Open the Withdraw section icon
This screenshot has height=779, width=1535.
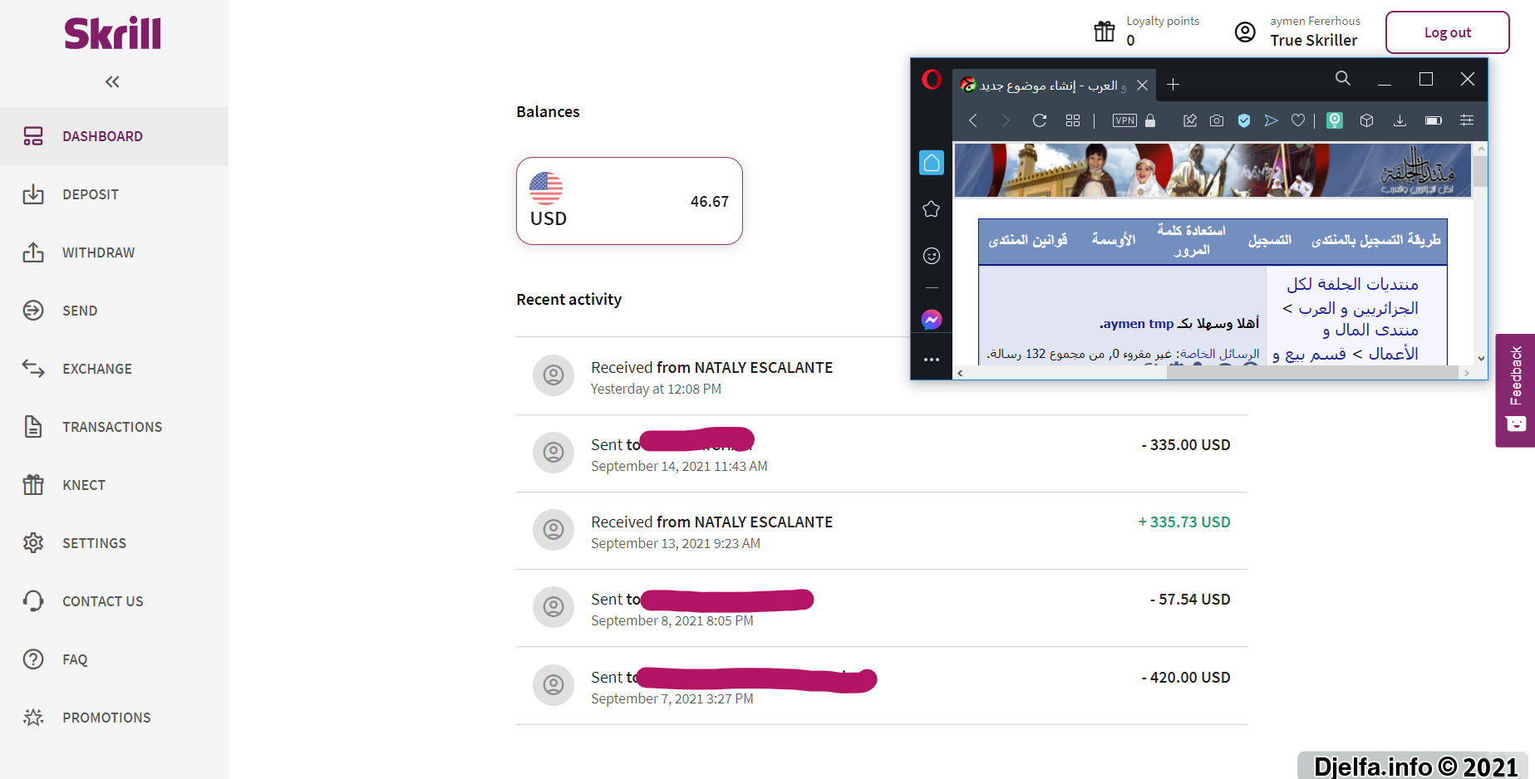(x=33, y=252)
